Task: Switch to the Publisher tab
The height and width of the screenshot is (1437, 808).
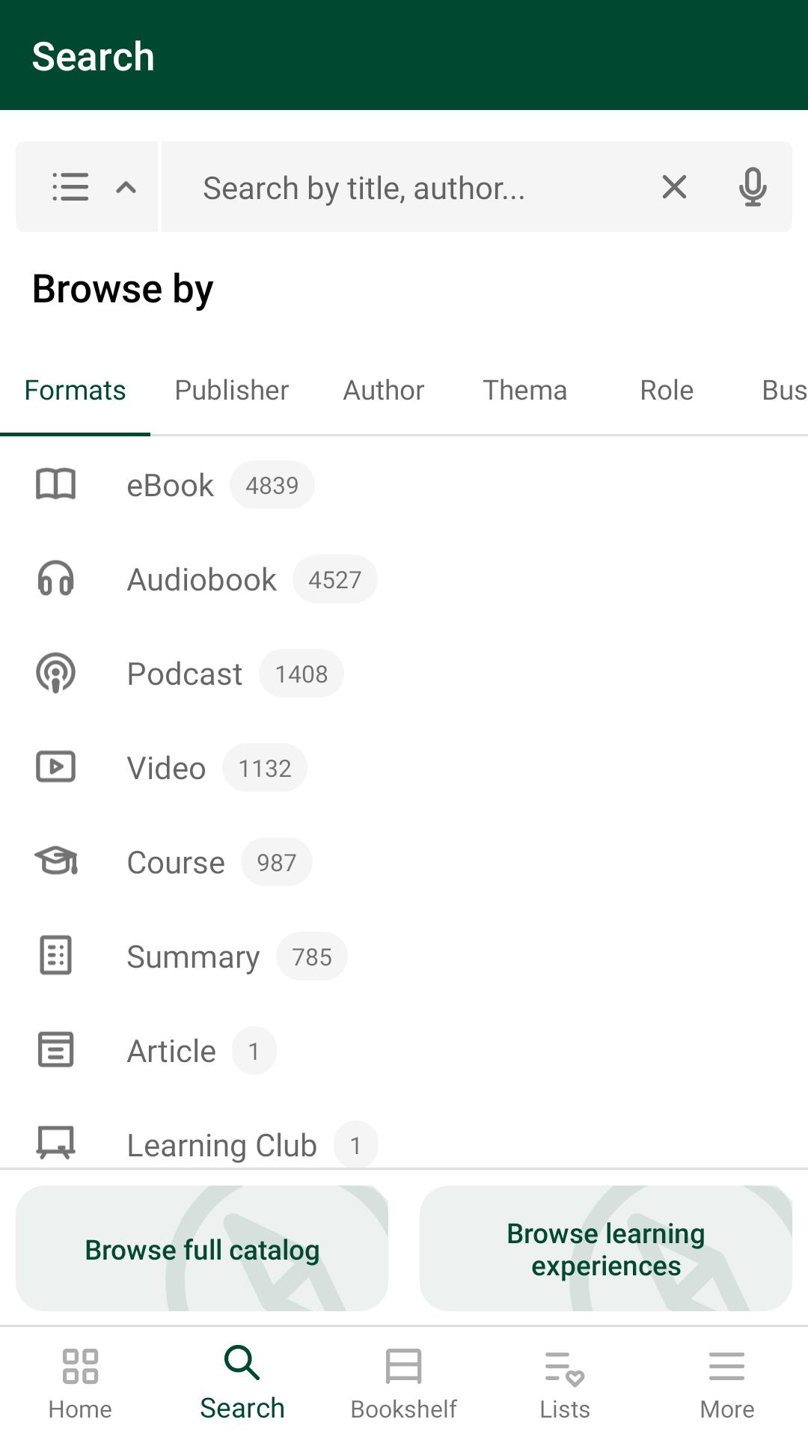Action: tap(232, 390)
